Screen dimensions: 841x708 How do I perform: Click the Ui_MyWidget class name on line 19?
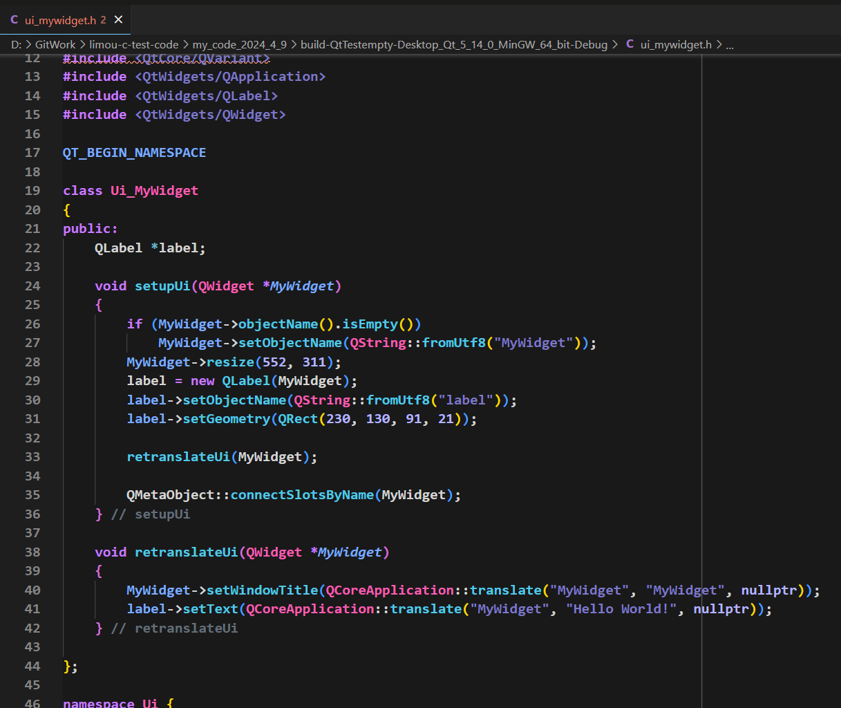pyautogui.click(x=154, y=191)
